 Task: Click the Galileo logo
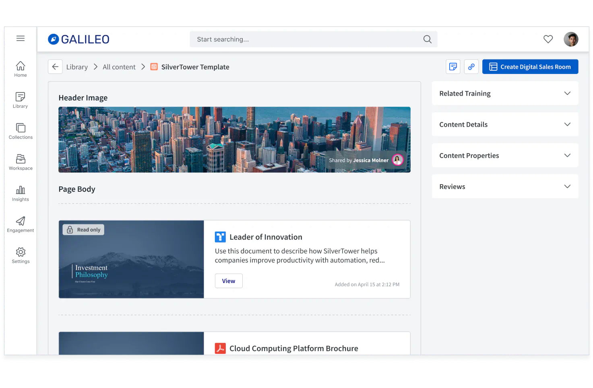(x=79, y=39)
